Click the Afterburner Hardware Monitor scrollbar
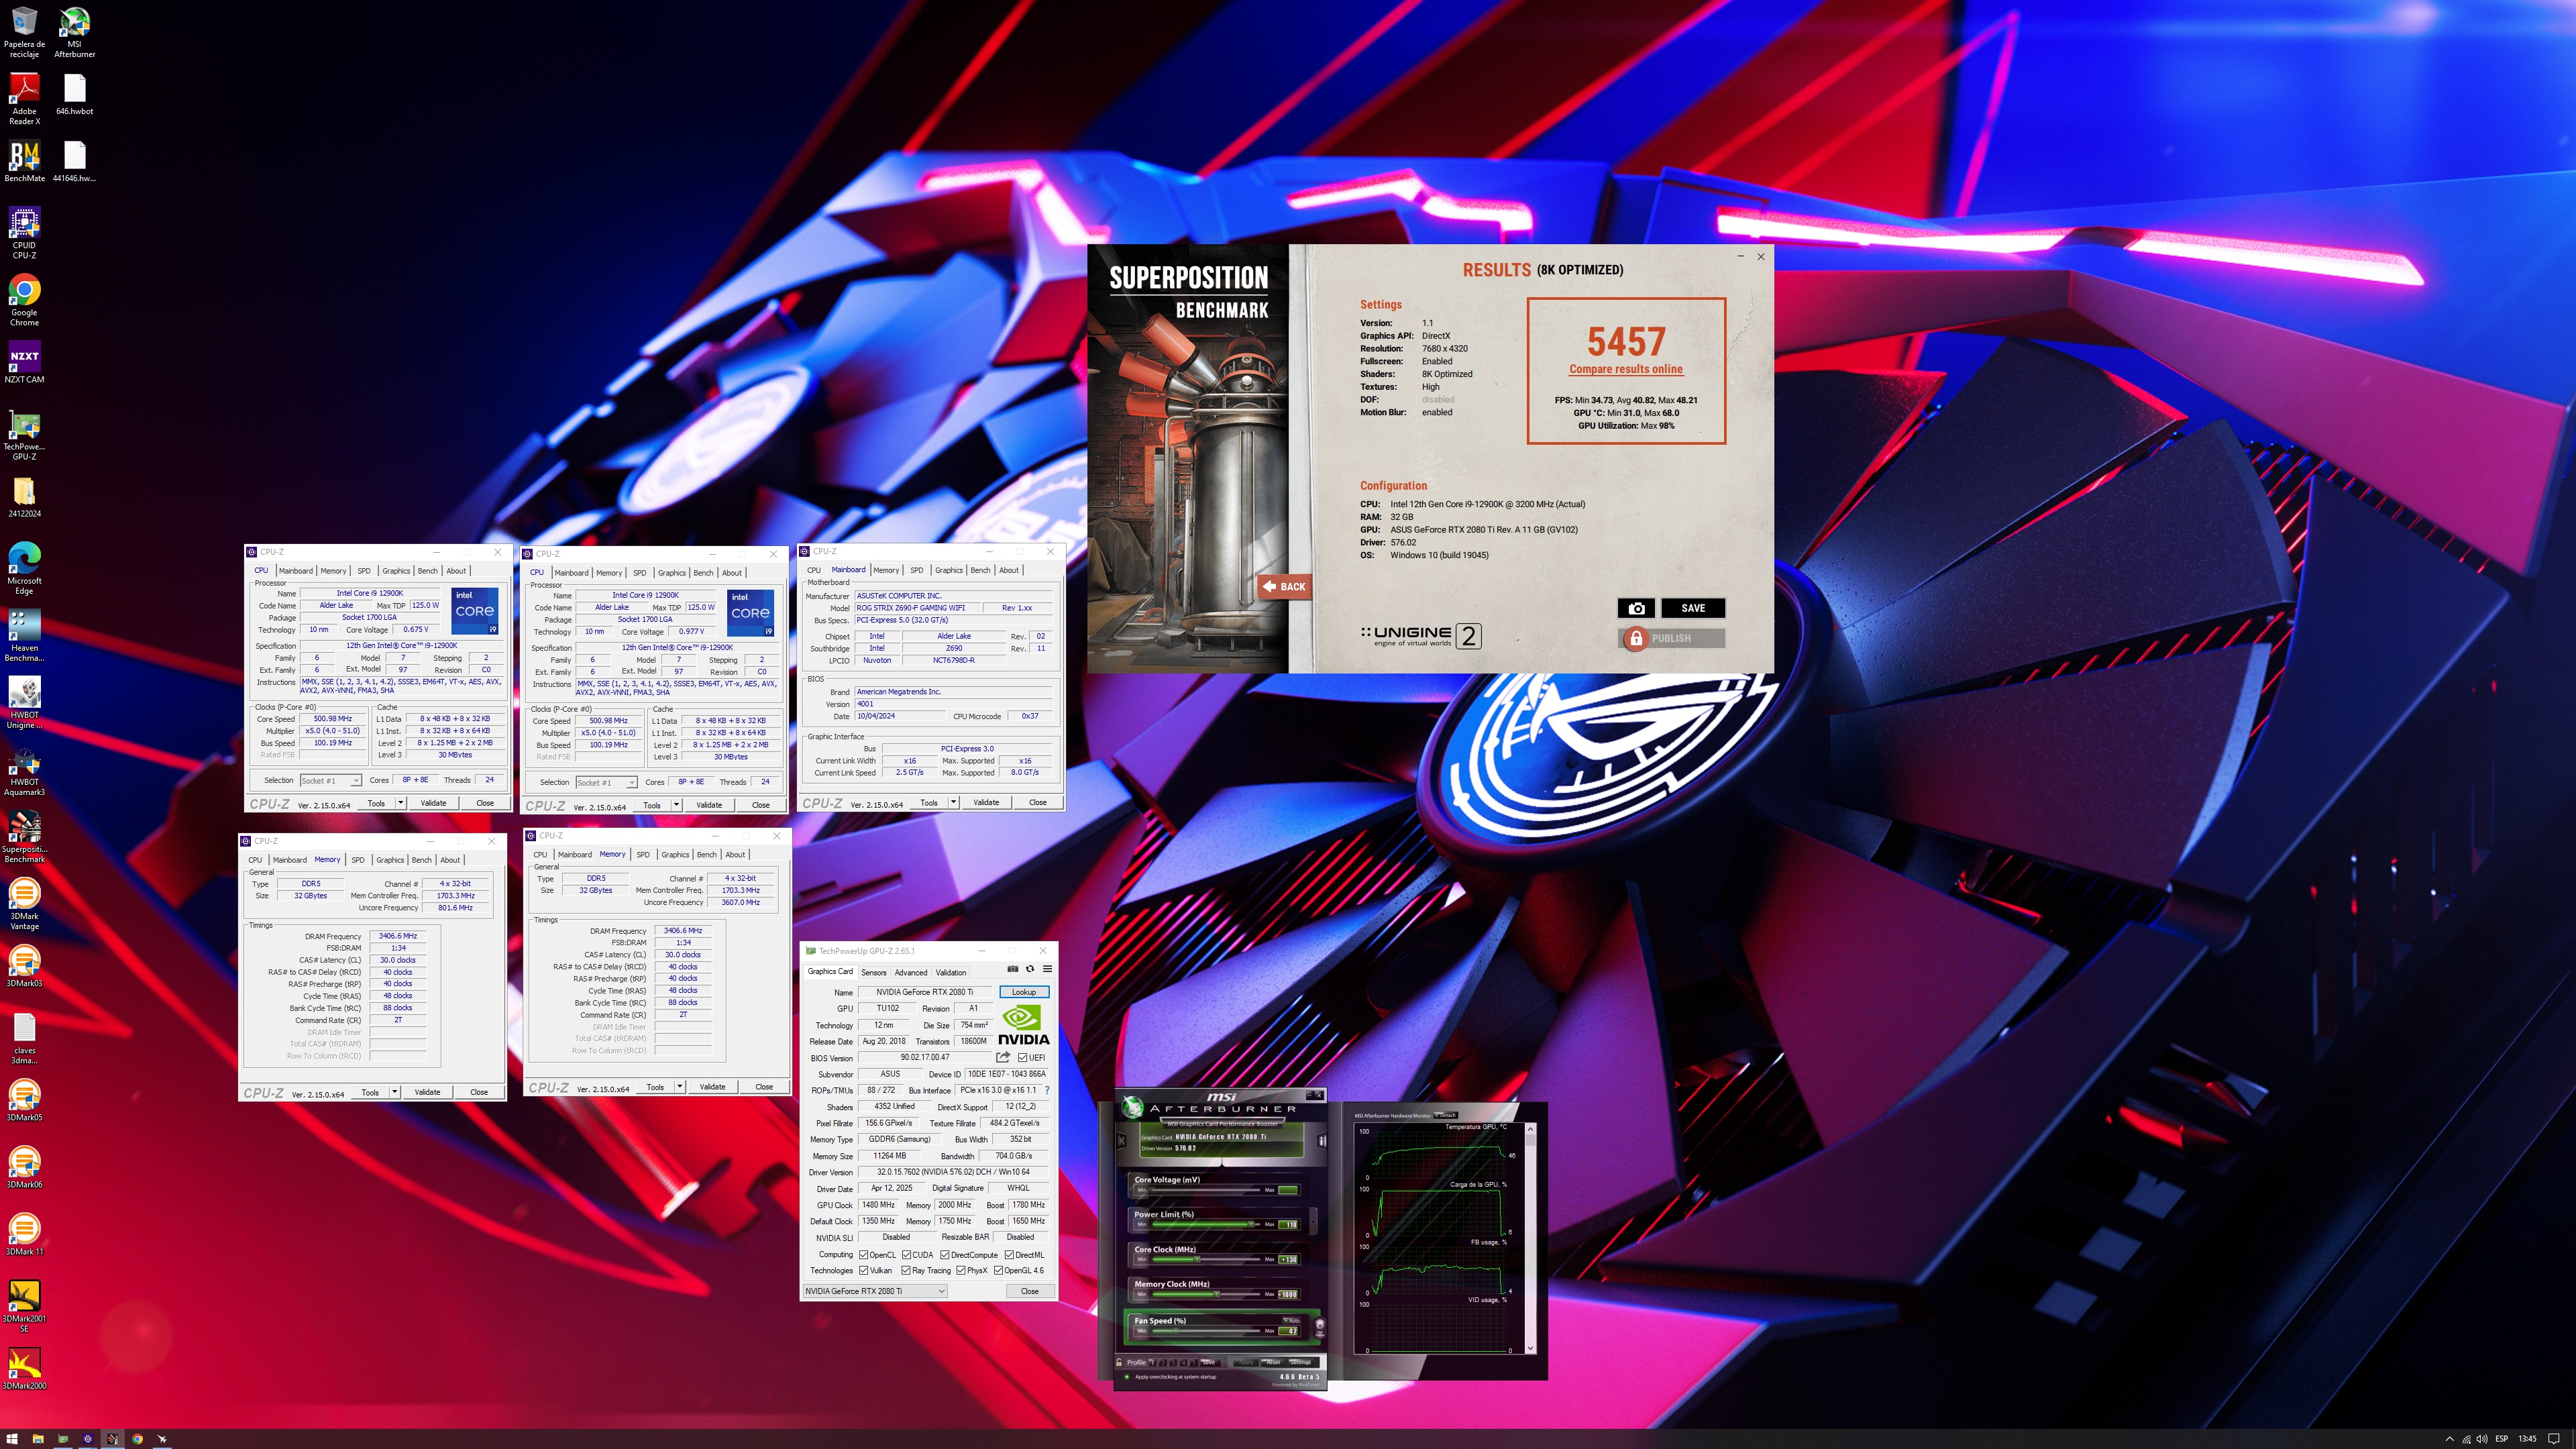 (1530, 1239)
